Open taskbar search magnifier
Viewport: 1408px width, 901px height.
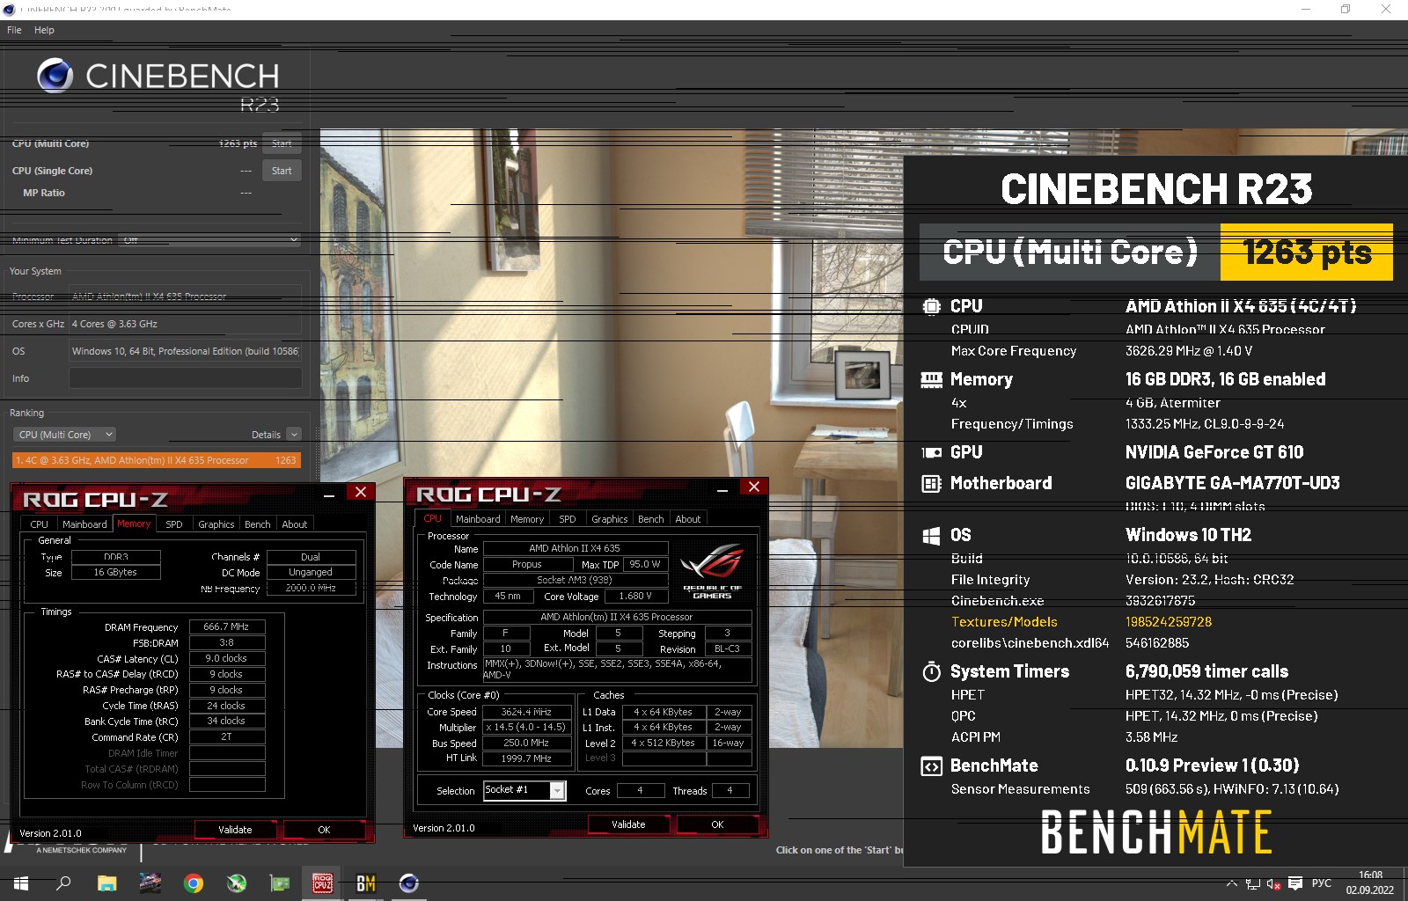point(63,883)
